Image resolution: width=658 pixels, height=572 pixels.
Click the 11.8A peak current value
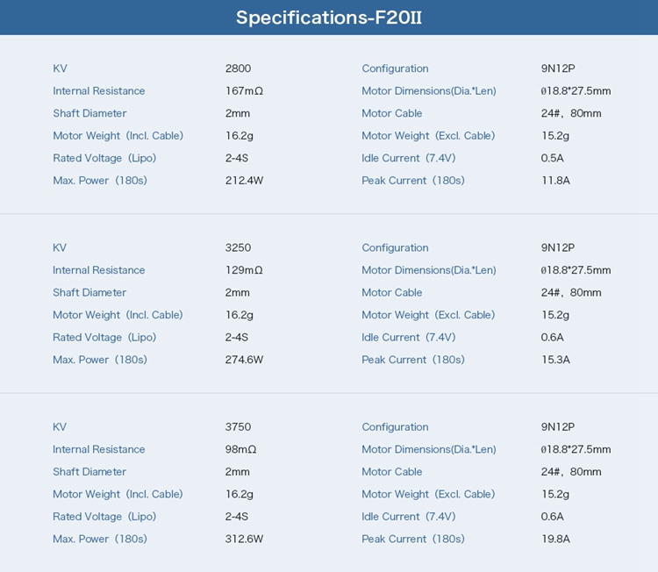555,181
